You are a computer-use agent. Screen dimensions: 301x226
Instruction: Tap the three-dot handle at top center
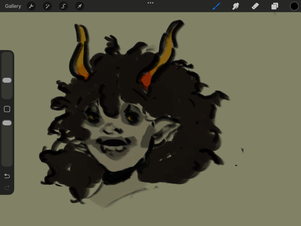[150, 3]
